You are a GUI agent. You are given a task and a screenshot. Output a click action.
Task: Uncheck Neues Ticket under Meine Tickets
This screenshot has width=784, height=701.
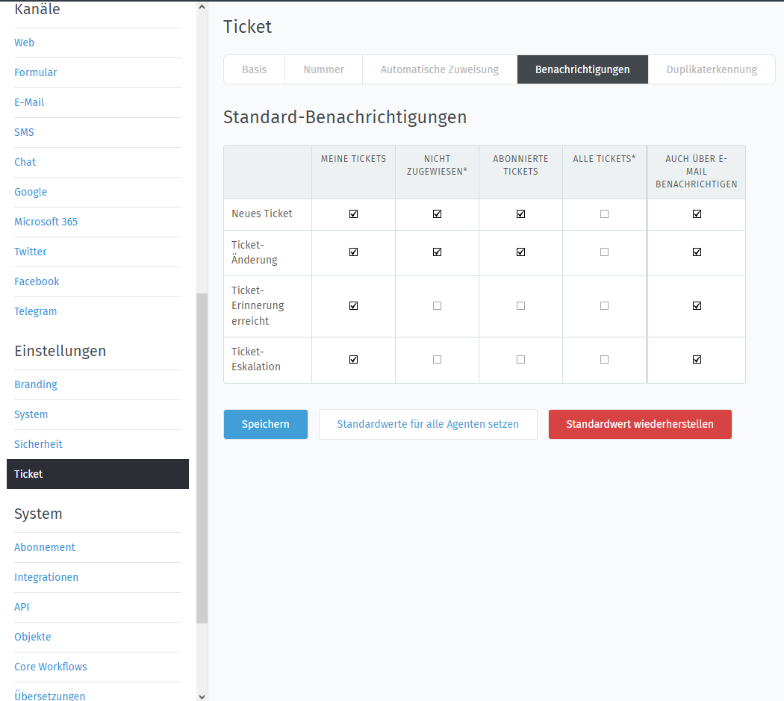point(353,214)
